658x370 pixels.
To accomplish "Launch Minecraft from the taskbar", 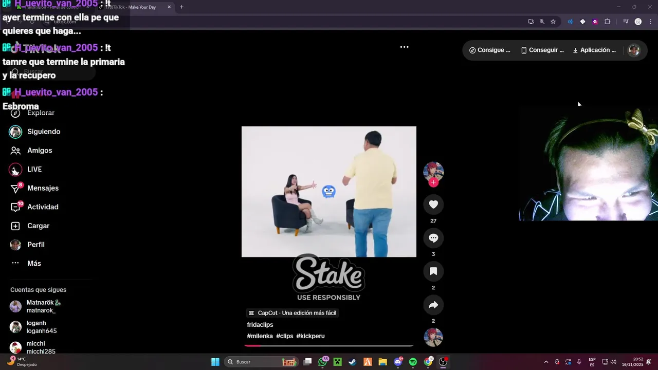I will (337, 362).
